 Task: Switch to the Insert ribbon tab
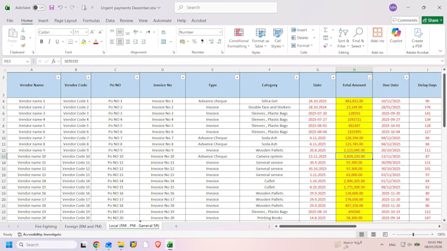pos(43,20)
